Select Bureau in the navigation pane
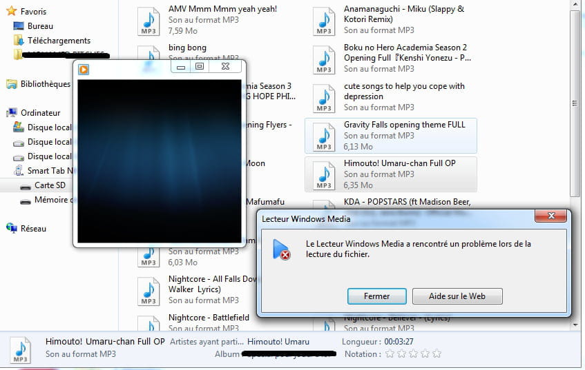This screenshot has height=370, width=585. click(x=40, y=26)
